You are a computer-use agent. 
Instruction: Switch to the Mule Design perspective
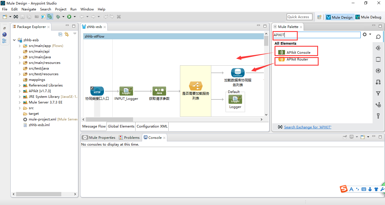[339, 17]
